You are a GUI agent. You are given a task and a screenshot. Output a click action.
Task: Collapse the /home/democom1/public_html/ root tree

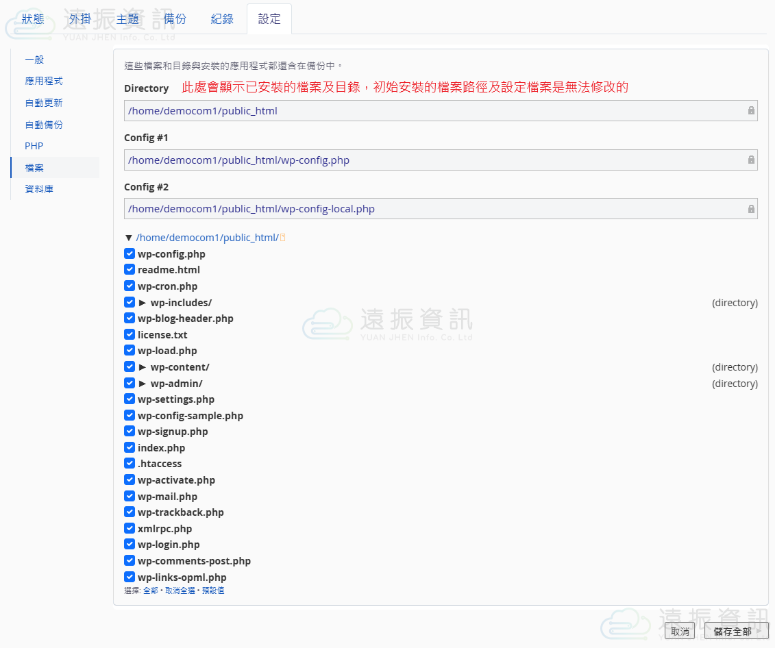tap(128, 238)
